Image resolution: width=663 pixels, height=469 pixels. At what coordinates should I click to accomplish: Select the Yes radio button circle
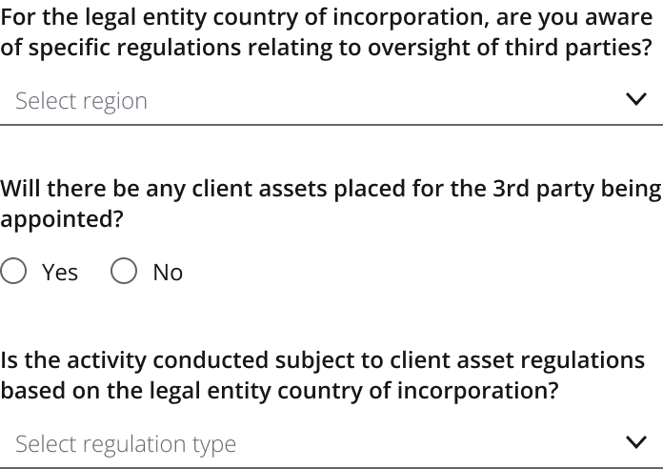click(13, 272)
